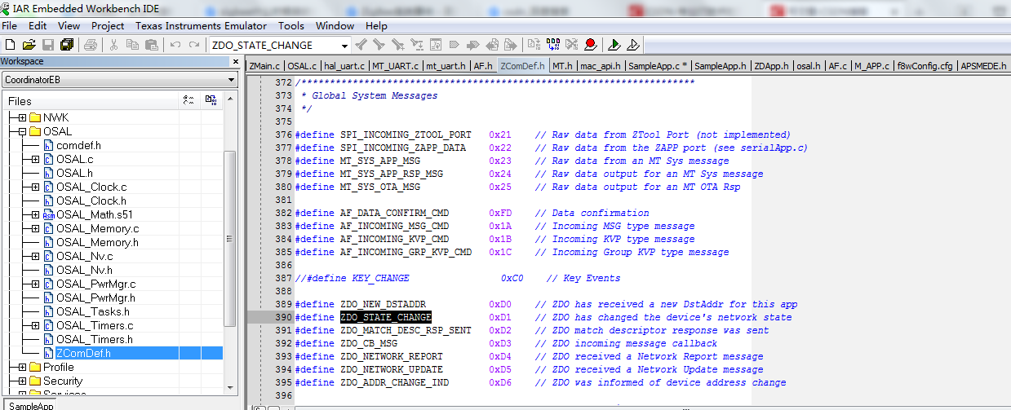Toggle a breakpoint with the red dot icon

pyautogui.click(x=590, y=45)
